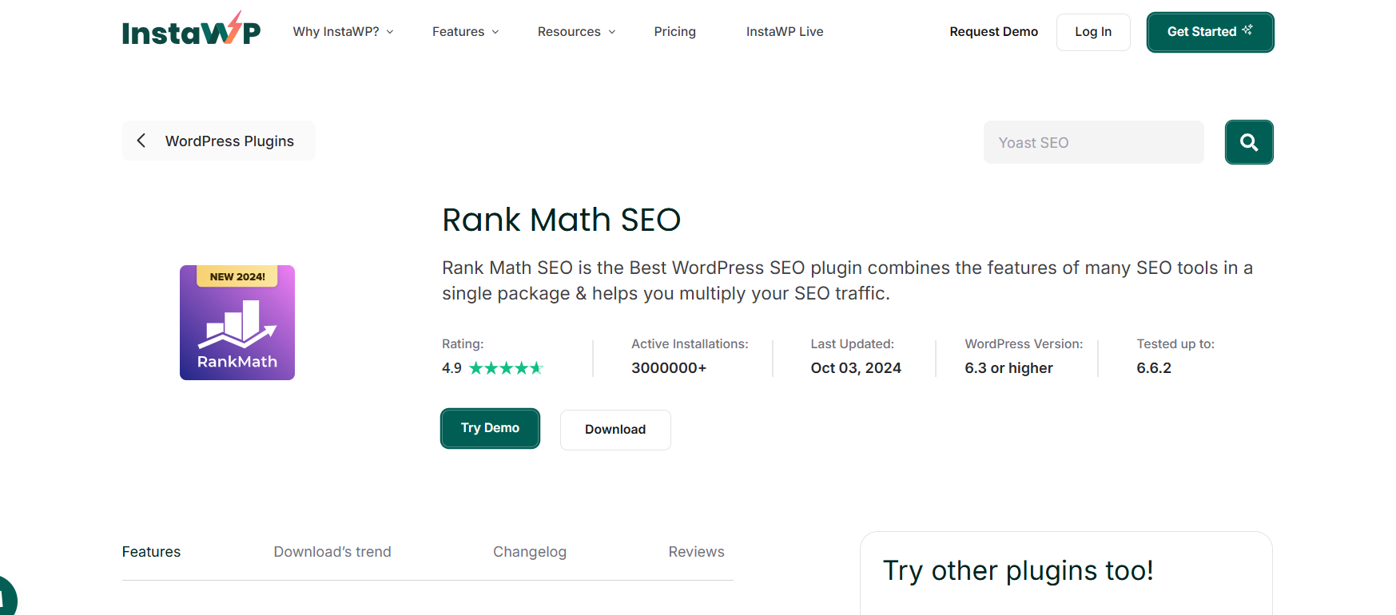Click the green search magnifier button
Image resolution: width=1396 pixels, height=615 pixels.
click(1249, 142)
